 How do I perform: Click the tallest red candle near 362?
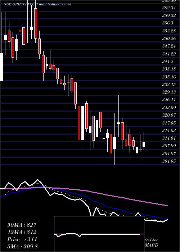tap(36, 23)
